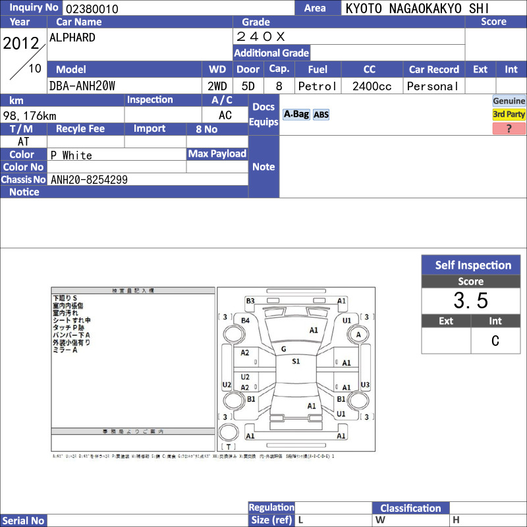Select the Genuine legend label
527x527 pixels.
point(509,101)
